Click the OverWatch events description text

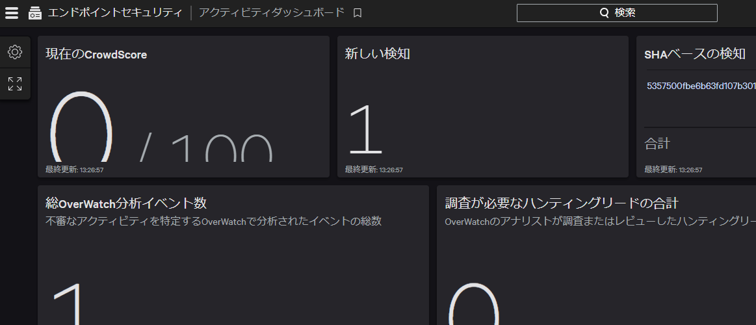pyautogui.click(x=214, y=222)
